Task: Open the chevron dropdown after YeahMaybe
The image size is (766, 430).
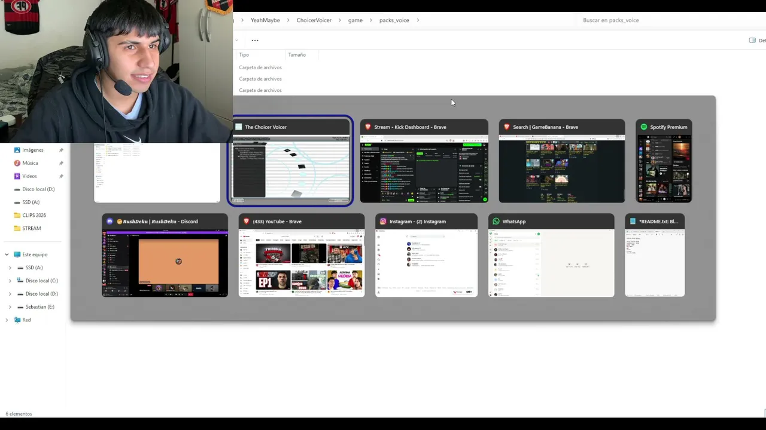Action: (288, 20)
